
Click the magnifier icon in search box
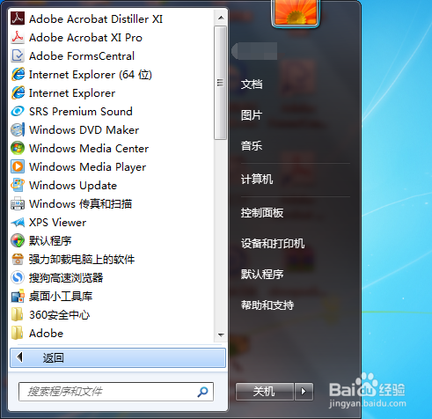(x=202, y=392)
